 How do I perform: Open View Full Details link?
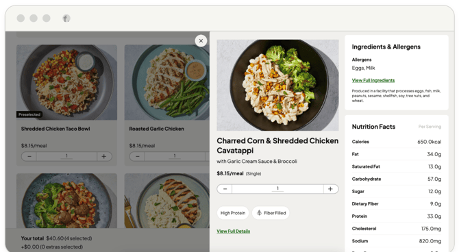(234, 231)
